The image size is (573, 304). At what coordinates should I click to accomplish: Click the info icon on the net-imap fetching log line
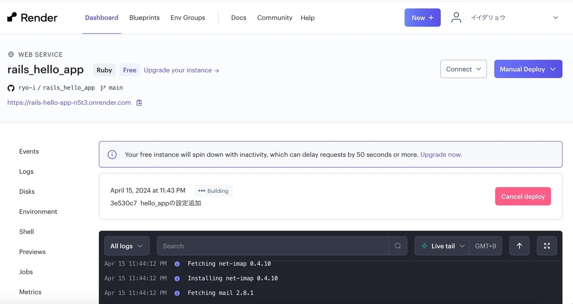[x=177, y=263]
